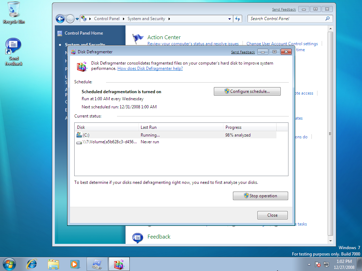Click Control Panel scrollbar up arrow
Screen dimensions: 362x271
(x=331, y=29)
